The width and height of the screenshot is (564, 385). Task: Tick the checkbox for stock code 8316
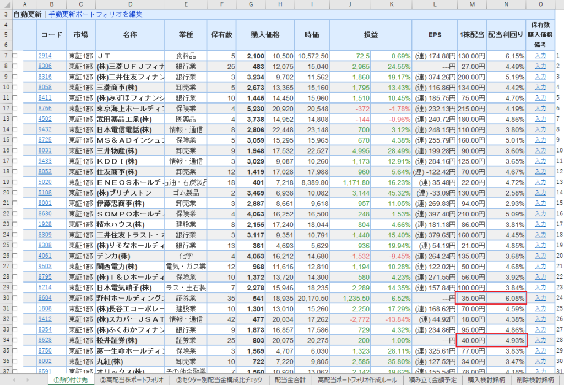pos(15,77)
